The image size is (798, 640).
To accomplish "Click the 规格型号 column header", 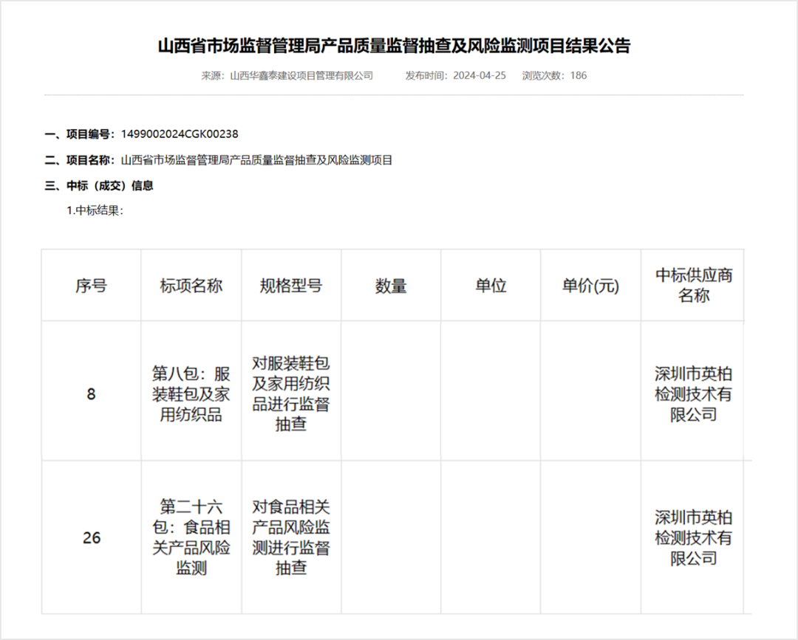I will [x=291, y=286].
